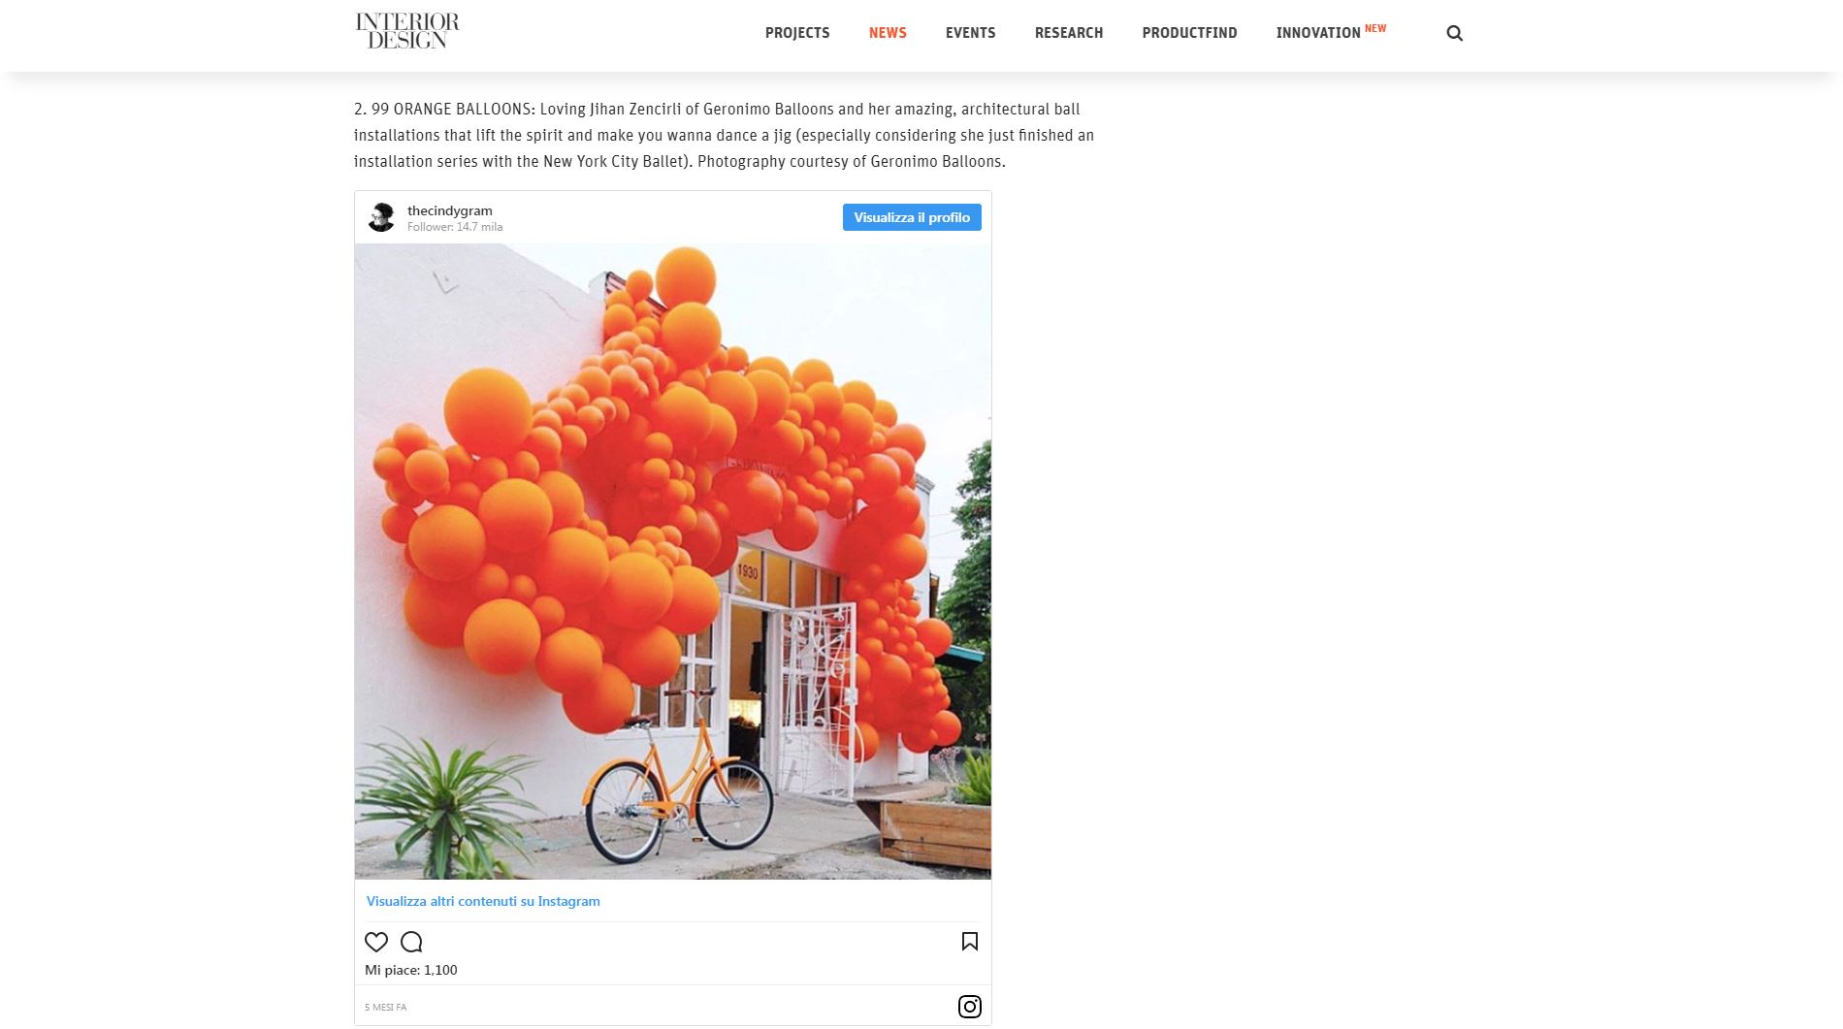Click the Follower 14.7 mila text
Screen dimensions: 1843x1029
point(455,227)
